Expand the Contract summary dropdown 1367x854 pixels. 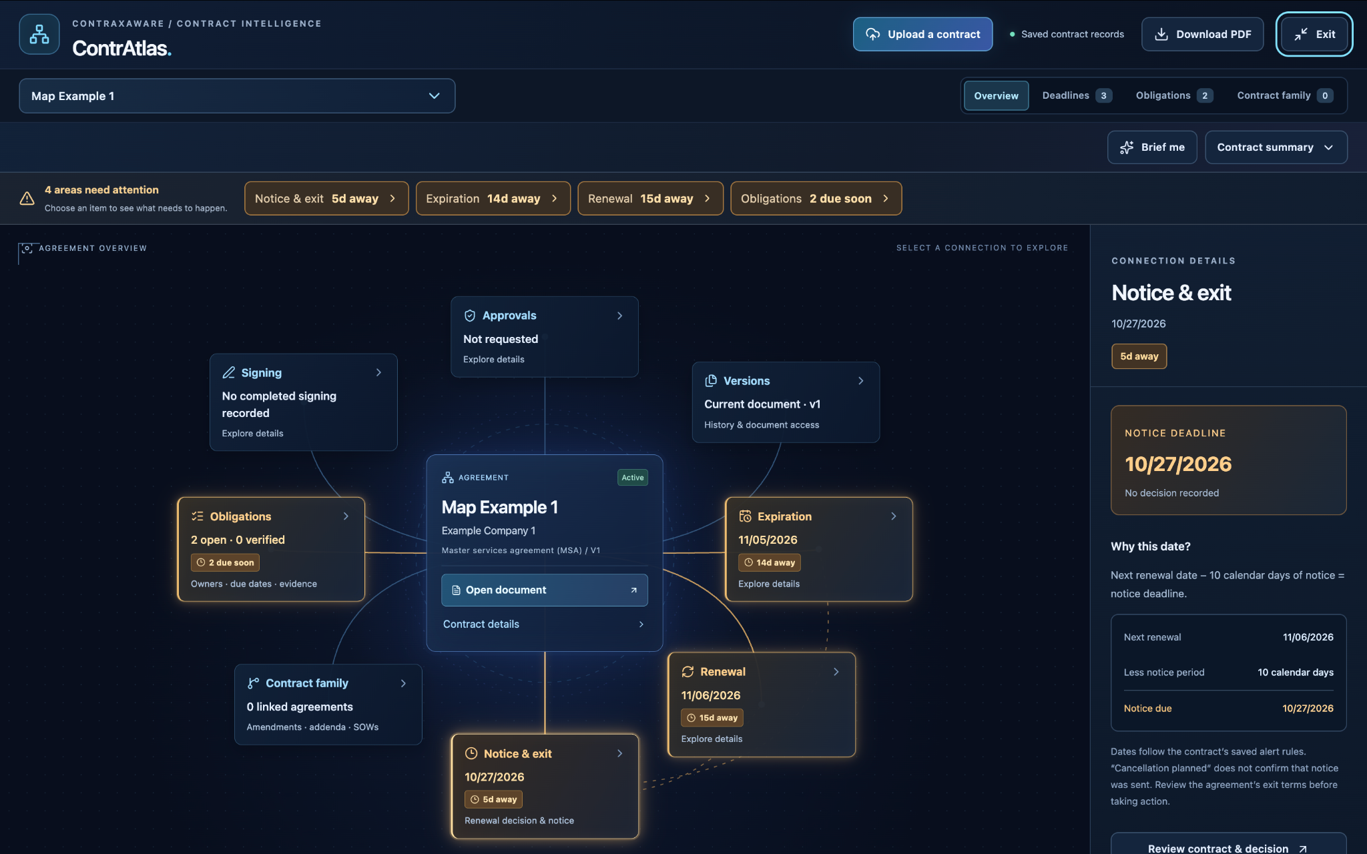(x=1276, y=147)
